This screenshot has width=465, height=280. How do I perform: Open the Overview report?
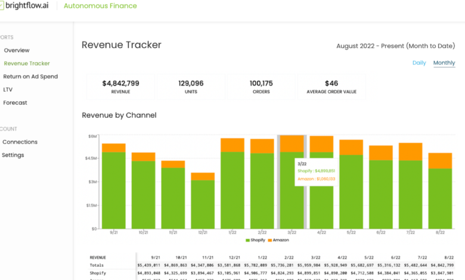[17, 51]
